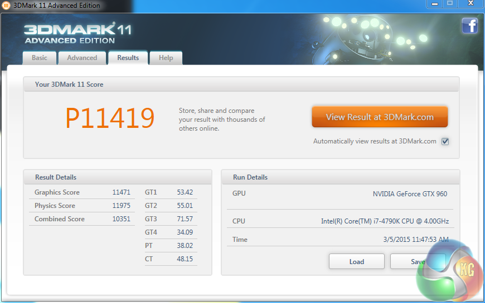The image size is (485, 303).
Task: Minimize the 3DMark 11 window
Action: click(435, 4)
